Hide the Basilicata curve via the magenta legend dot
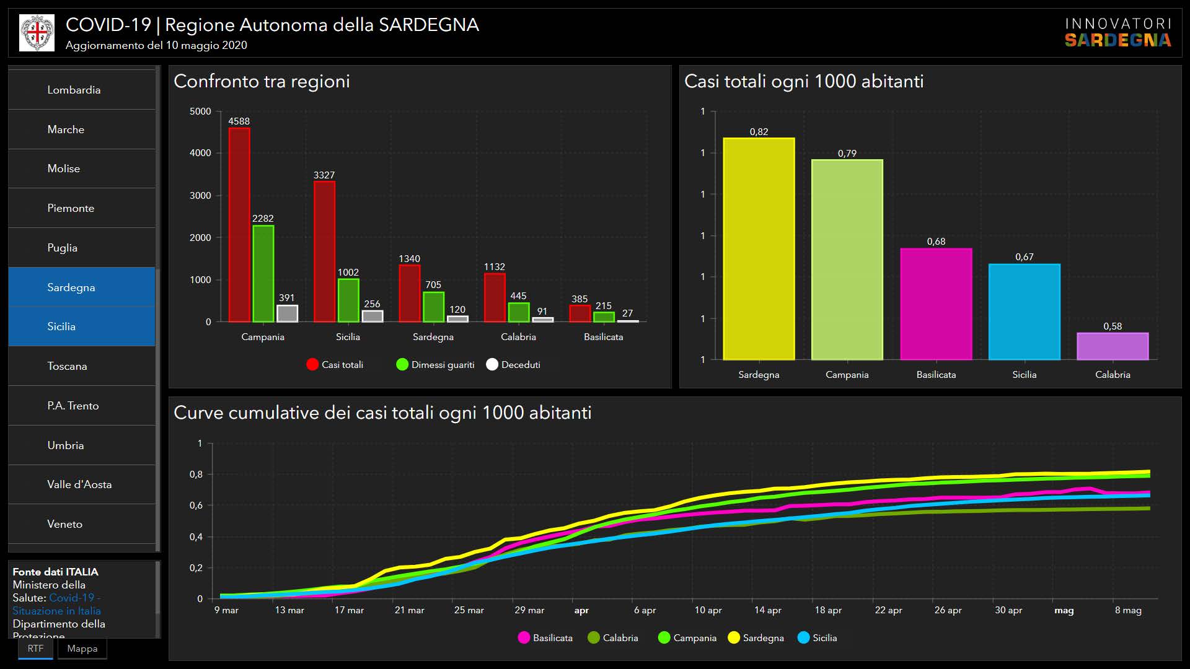1190x669 pixels. coord(524,638)
